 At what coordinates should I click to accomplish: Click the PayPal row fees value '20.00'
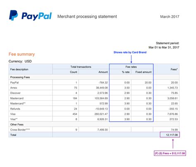point(174,82)
